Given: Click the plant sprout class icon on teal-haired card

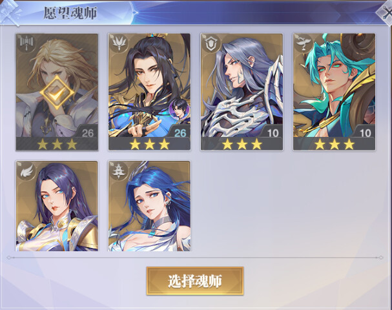Looking at the screenshot, I should pos(304,44).
